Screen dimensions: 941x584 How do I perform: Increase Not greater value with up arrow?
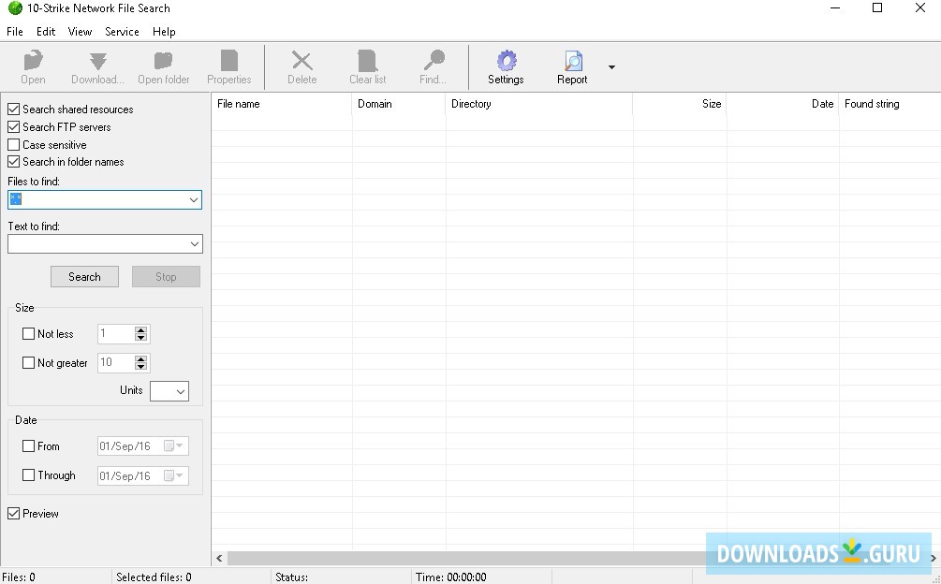pos(141,359)
